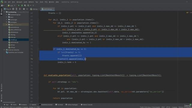192x108 pixels.
Task: Open the Python Console tool window
Action: click(87, 105)
